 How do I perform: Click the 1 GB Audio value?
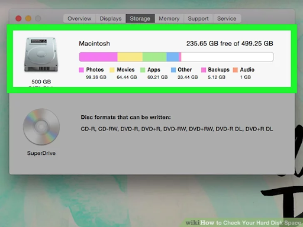(x=246, y=77)
